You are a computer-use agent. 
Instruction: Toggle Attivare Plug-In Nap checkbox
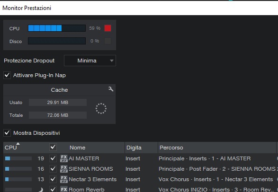[x=7, y=75]
